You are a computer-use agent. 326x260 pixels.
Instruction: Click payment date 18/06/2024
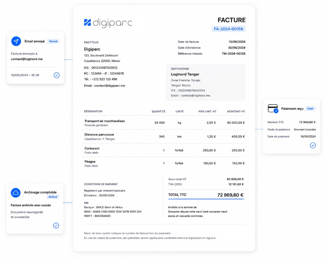point(308,137)
